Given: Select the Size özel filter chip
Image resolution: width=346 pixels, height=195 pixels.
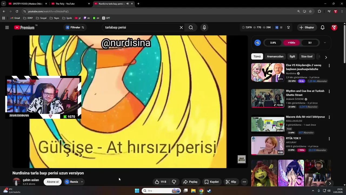Looking at the screenshot, I should point(307,56).
